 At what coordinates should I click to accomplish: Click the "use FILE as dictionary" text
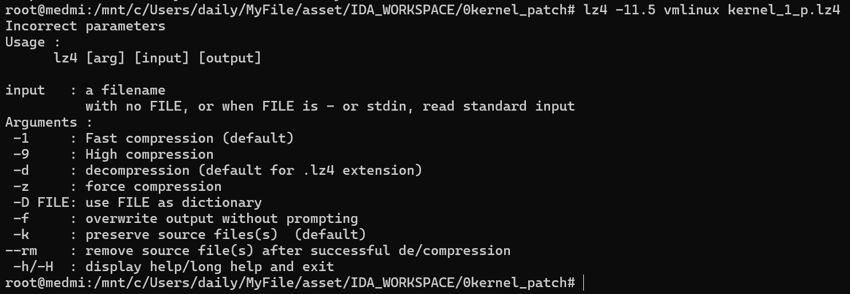click(x=173, y=202)
